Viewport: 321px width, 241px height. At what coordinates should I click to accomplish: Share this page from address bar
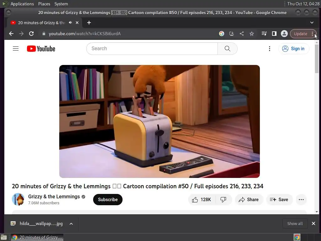click(242, 34)
